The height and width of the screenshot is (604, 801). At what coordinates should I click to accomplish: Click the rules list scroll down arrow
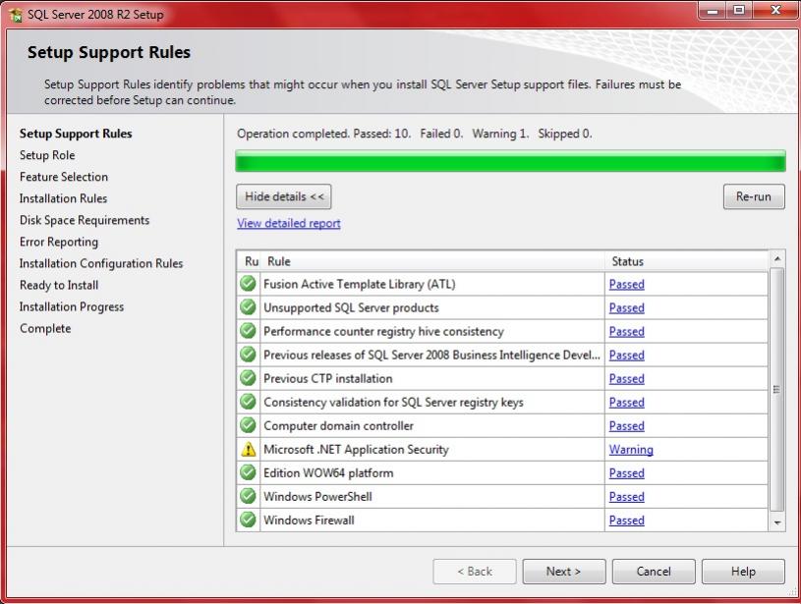click(777, 522)
